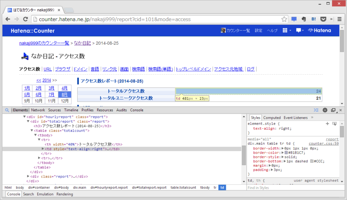Image resolution: width=347 pixels, height=200 pixels.
Task: Open the Pocket extension icon
Action: tap(323, 19)
